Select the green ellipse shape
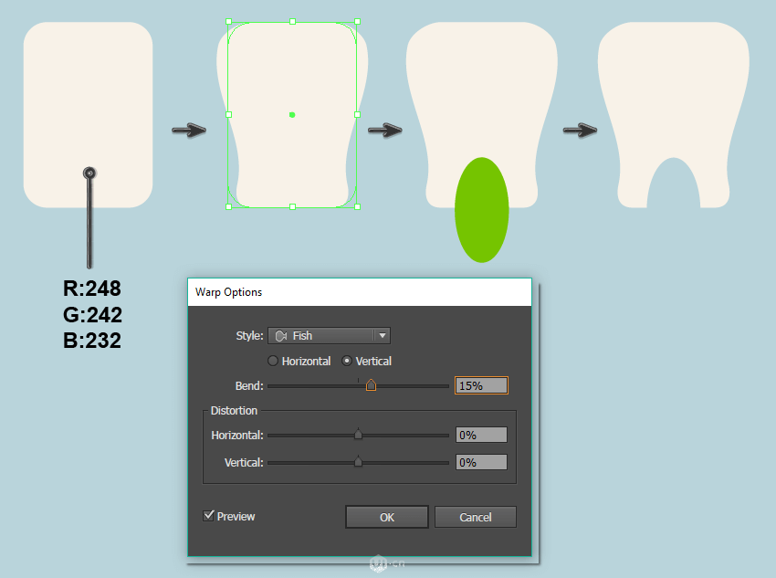The height and width of the screenshot is (578, 776). pyautogui.click(x=481, y=209)
